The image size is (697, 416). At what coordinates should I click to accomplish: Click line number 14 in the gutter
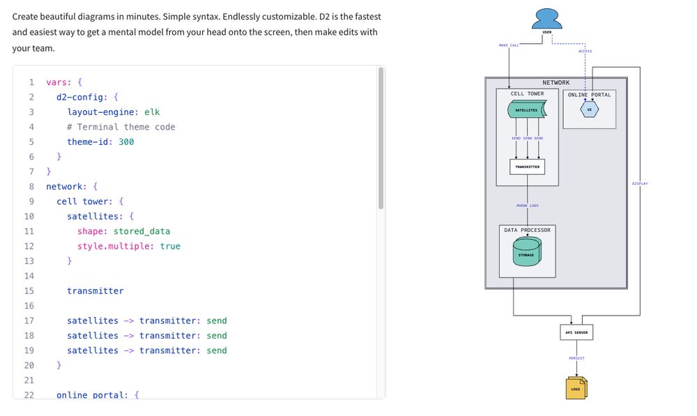(29, 276)
